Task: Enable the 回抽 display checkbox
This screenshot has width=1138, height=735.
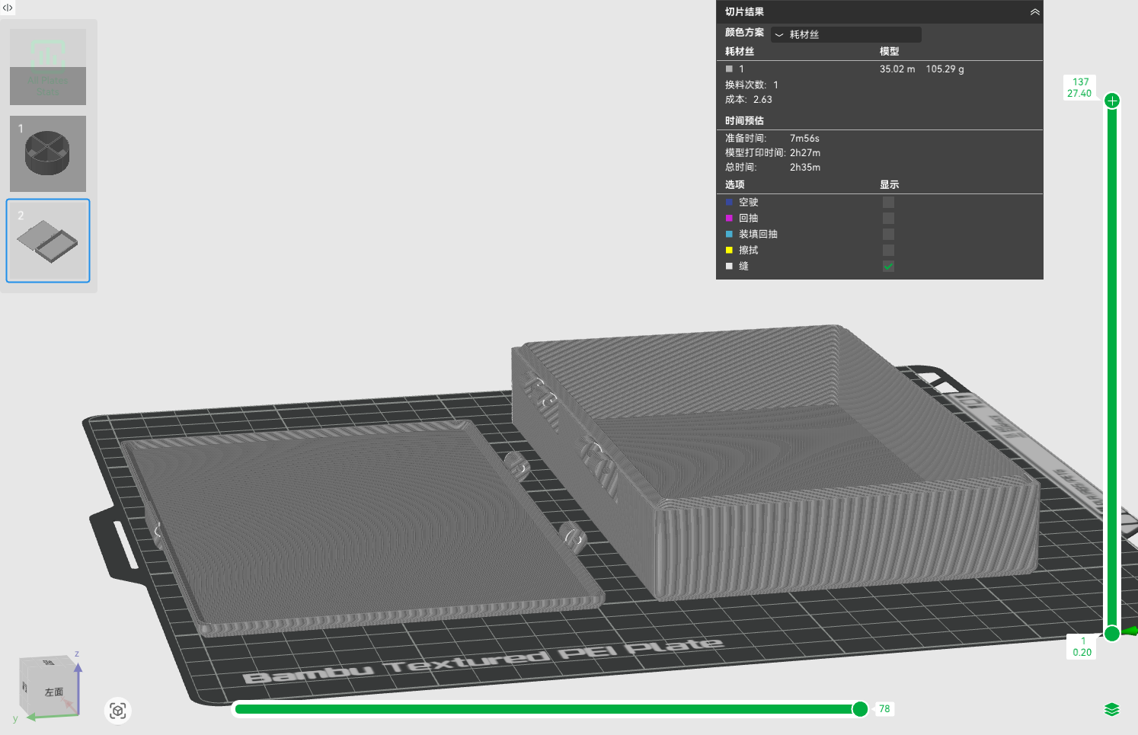Action: 888,219
